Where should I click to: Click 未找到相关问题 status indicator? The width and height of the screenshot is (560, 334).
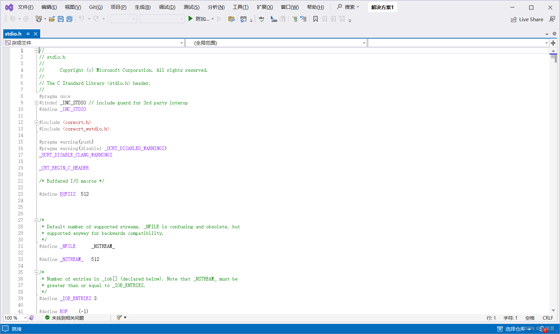[64, 318]
